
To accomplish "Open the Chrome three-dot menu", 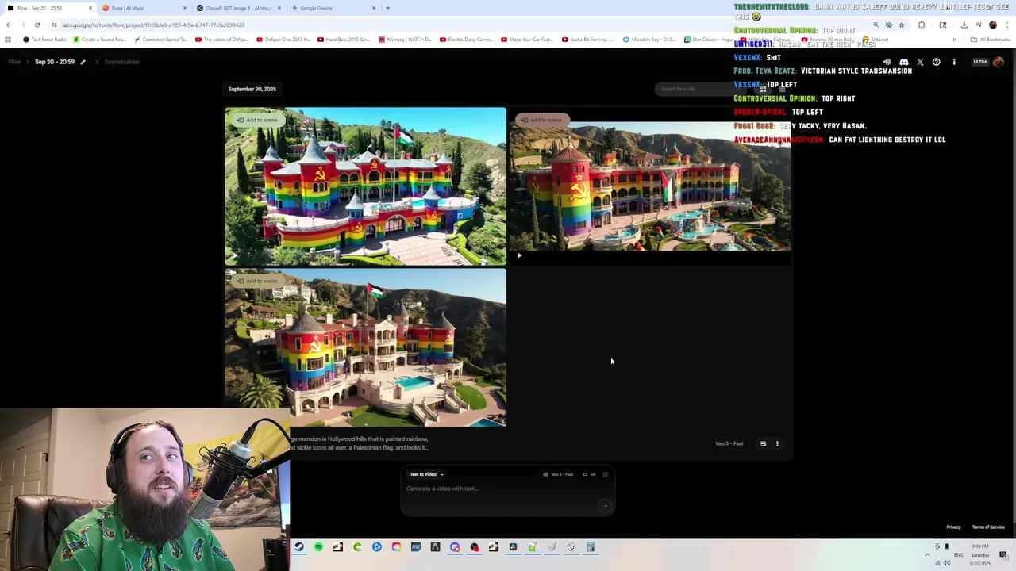I will tap(1006, 25).
